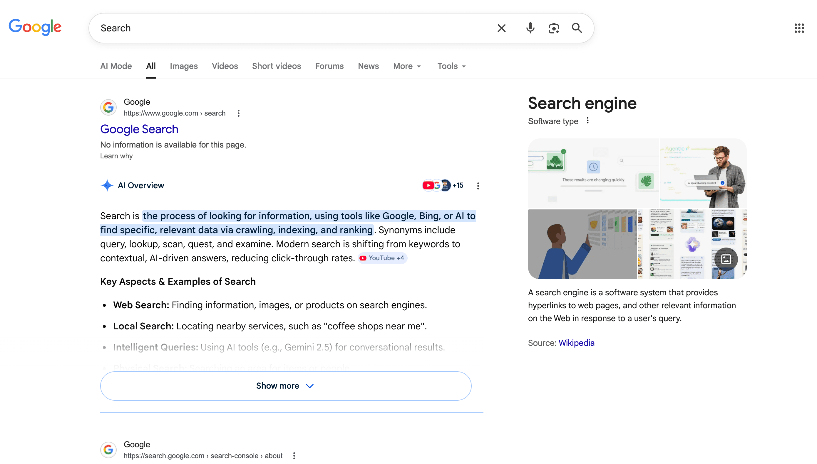Expand the Tools dropdown
817x464 pixels.
coord(451,66)
